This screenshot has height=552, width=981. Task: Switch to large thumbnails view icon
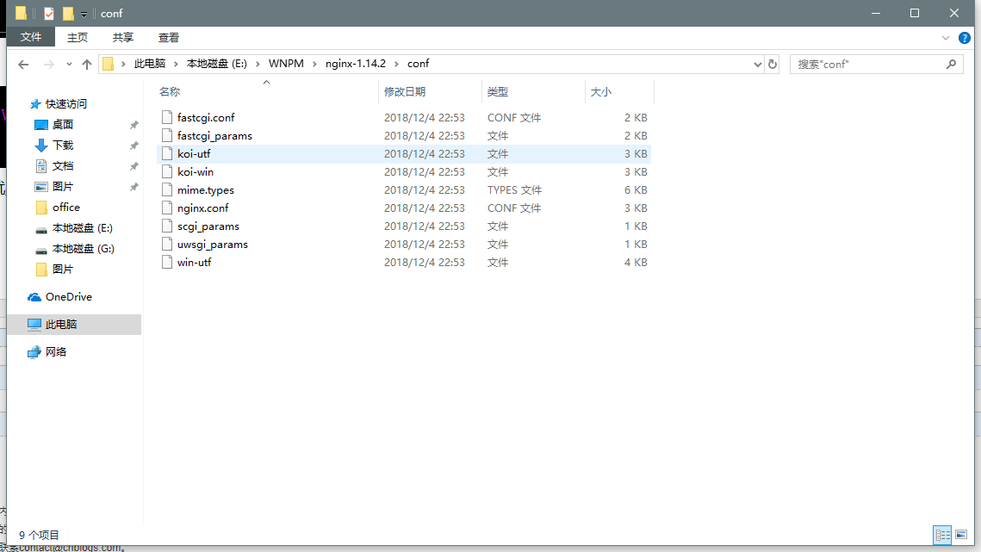pyautogui.click(x=961, y=535)
